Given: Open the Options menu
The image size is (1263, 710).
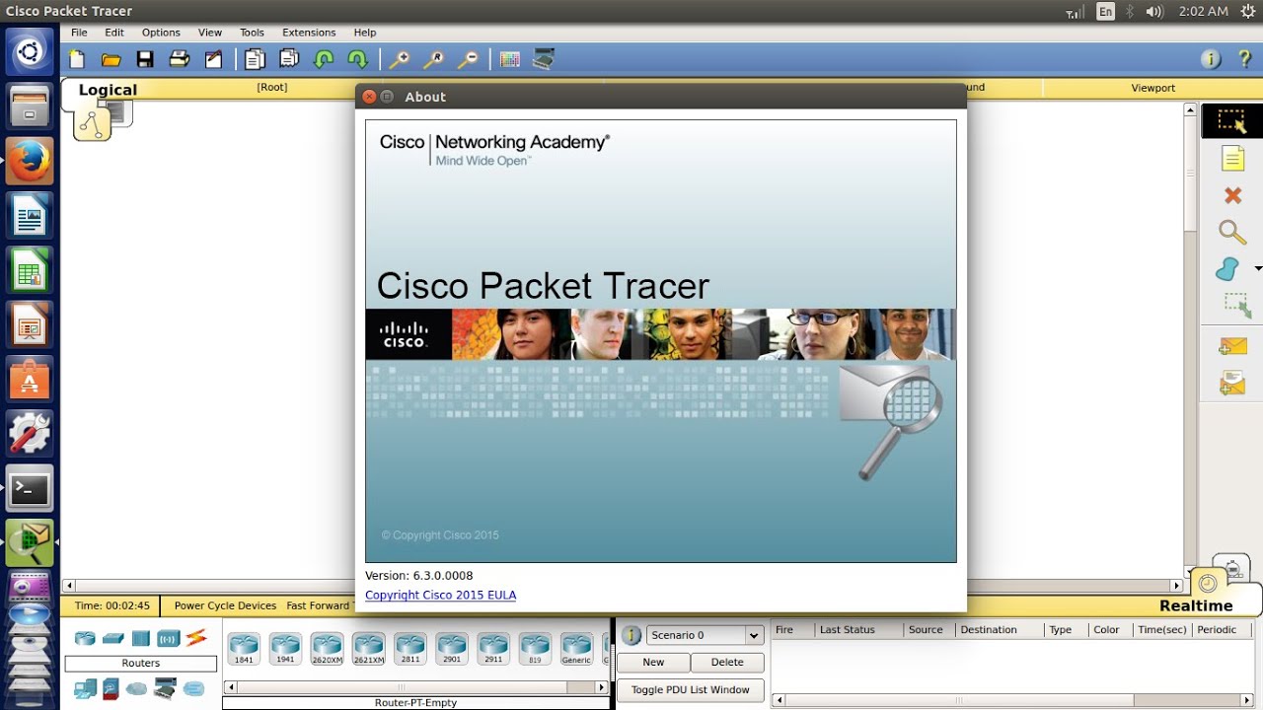Looking at the screenshot, I should (161, 33).
